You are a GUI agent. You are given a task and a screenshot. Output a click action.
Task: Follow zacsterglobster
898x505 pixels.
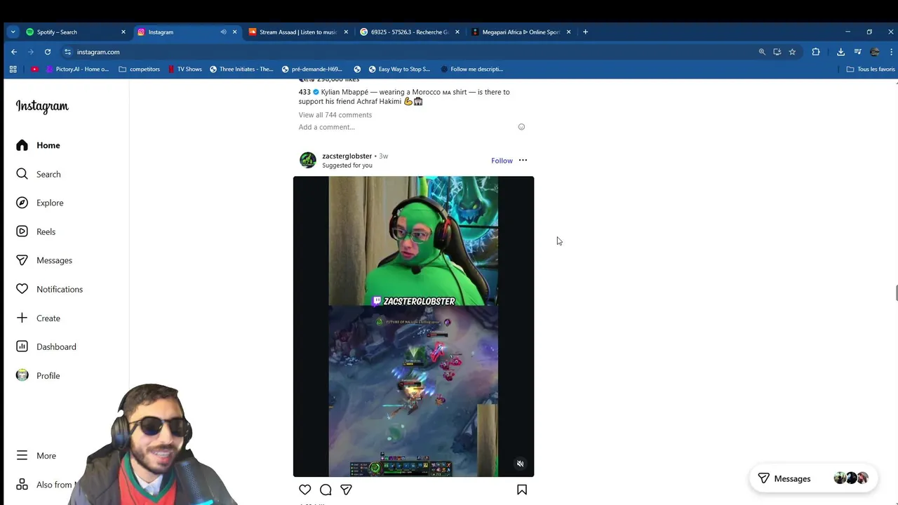[502, 161]
